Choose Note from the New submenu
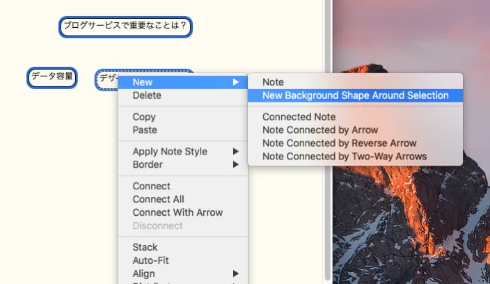Image resolution: width=490 pixels, height=284 pixels. [x=355, y=82]
